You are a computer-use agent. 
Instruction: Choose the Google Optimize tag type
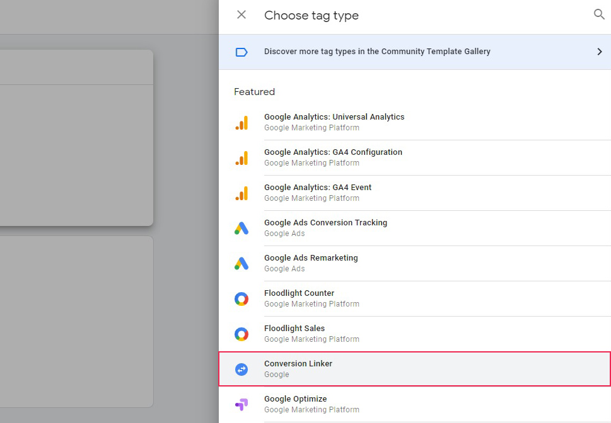pos(415,404)
